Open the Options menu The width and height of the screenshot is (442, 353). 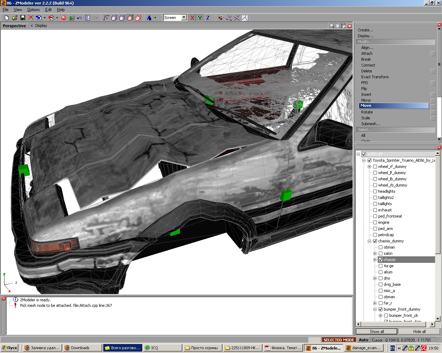(x=33, y=10)
